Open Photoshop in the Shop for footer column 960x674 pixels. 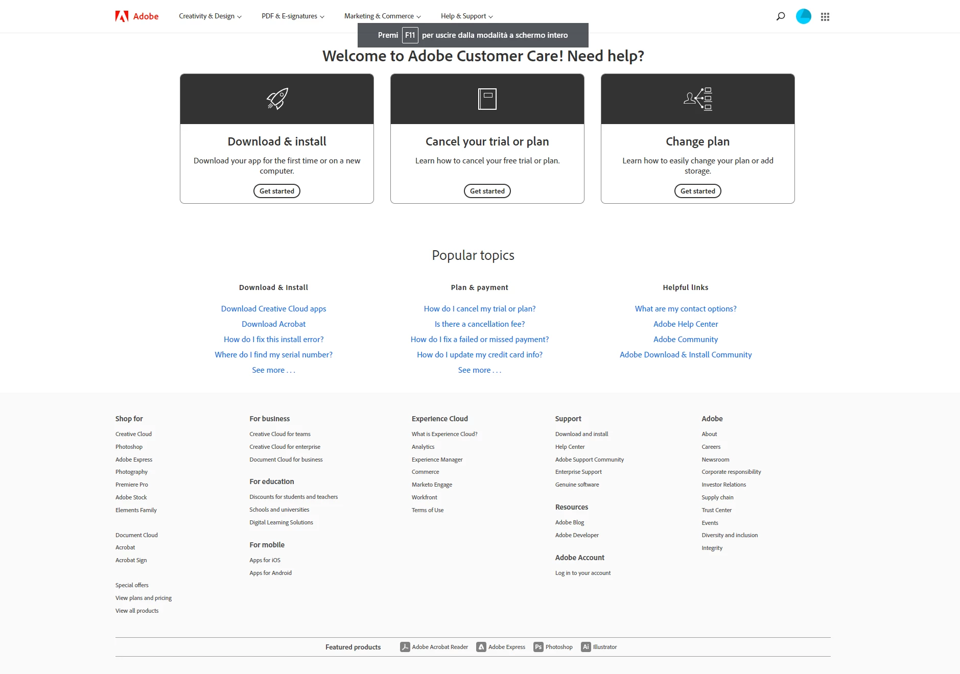pyautogui.click(x=129, y=447)
